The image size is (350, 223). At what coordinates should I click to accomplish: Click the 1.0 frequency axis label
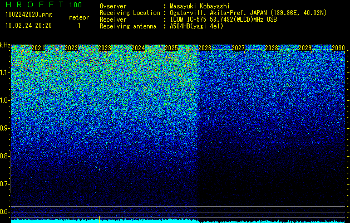(4, 100)
